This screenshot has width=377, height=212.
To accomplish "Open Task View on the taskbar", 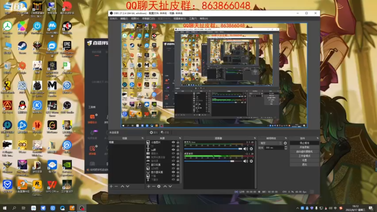I will coord(24,208).
